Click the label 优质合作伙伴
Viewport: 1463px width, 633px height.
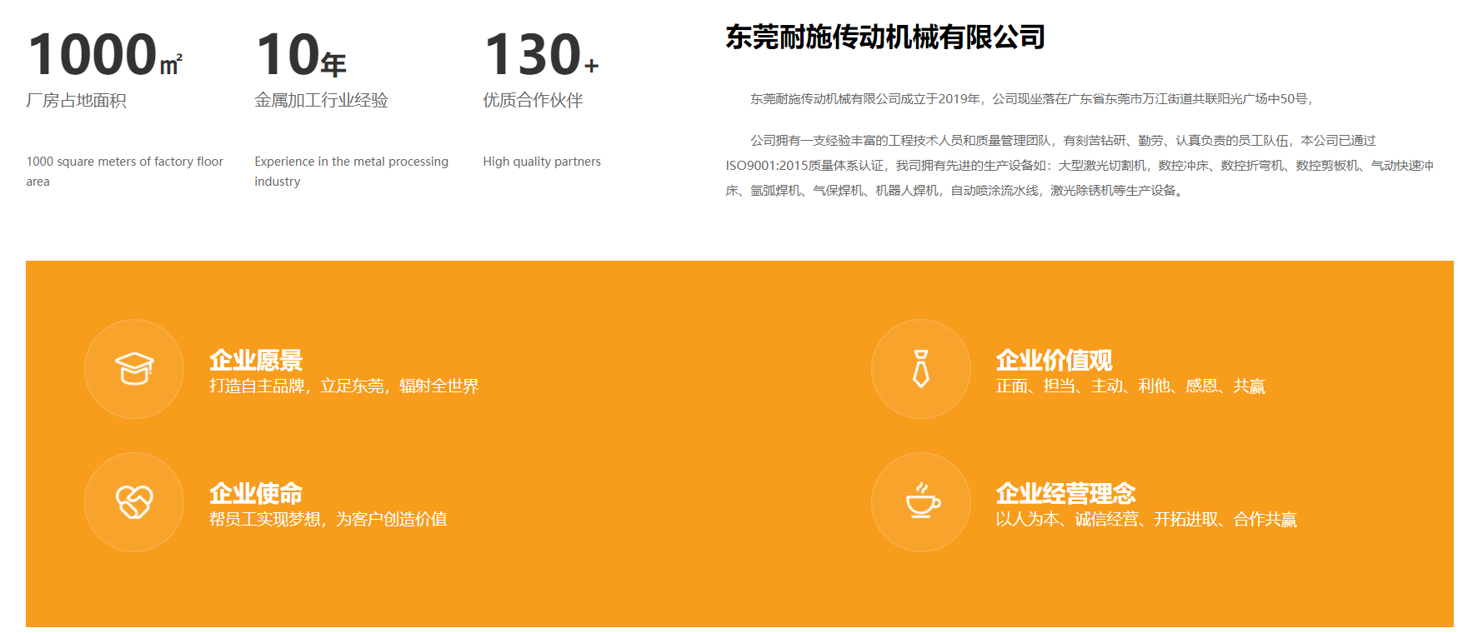pyautogui.click(x=534, y=101)
